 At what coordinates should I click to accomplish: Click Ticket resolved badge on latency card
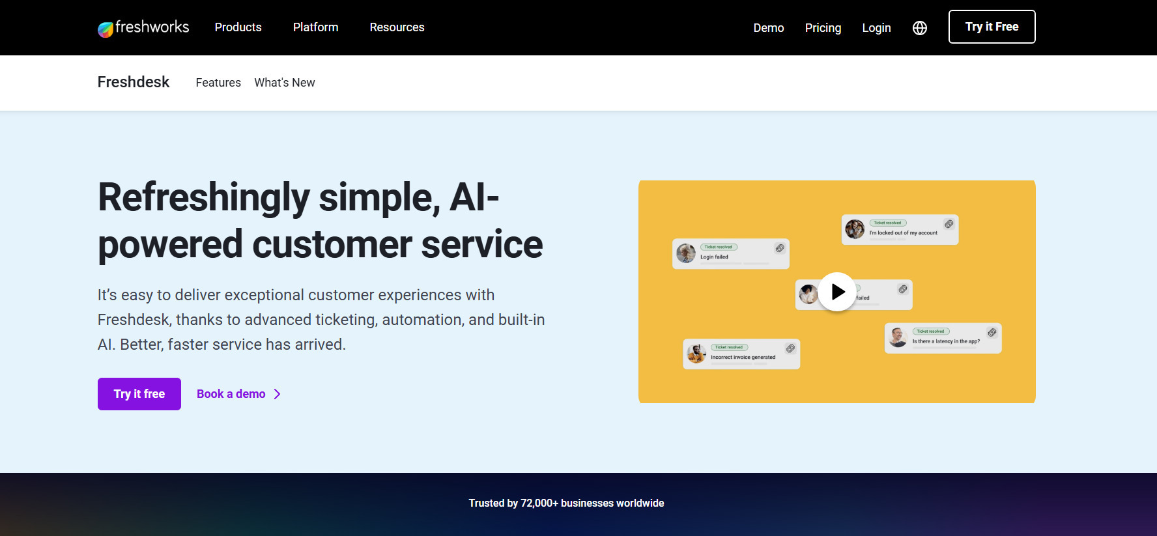click(931, 331)
